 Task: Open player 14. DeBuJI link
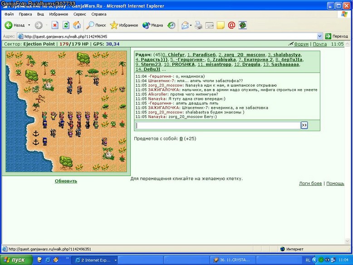point(147,69)
